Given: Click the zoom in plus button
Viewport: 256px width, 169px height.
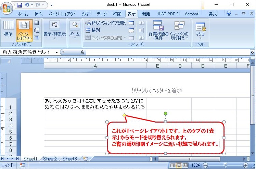Looking at the screenshot, I should 245,165.
